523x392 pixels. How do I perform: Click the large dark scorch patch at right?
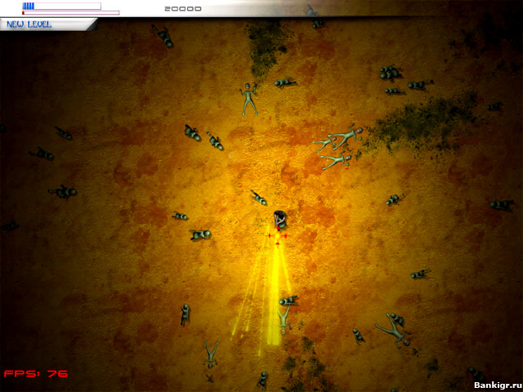(417, 122)
